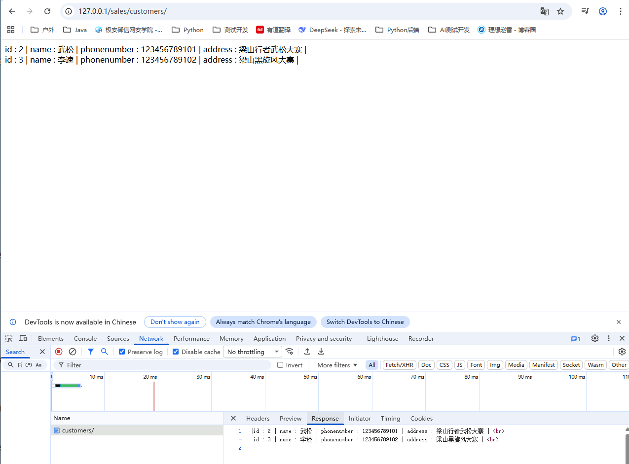Dismiss the DevTools language notification

[619, 322]
